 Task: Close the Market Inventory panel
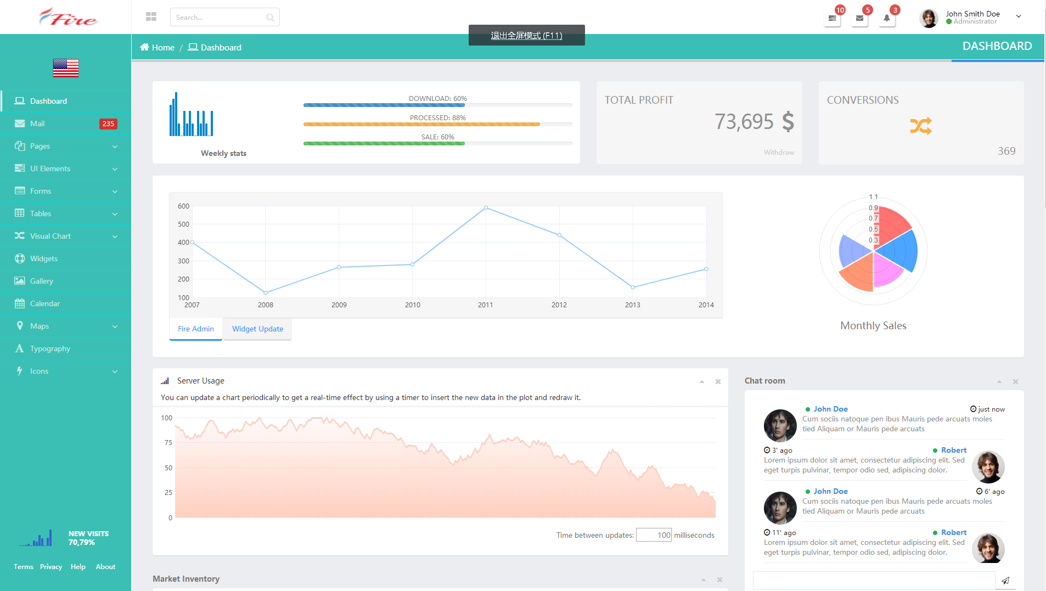pos(719,579)
